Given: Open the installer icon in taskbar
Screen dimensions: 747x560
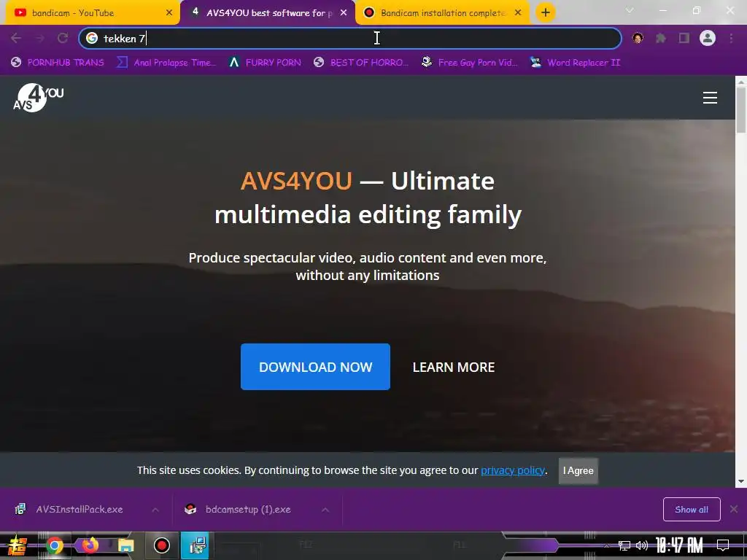Looking at the screenshot, I should coord(196,545).
